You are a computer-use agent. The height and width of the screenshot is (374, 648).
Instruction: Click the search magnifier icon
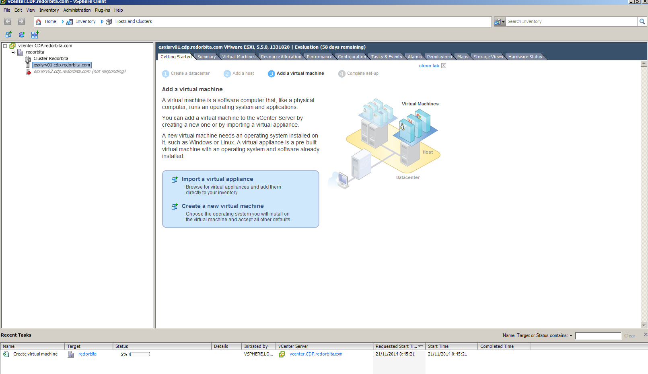[642, 21]
